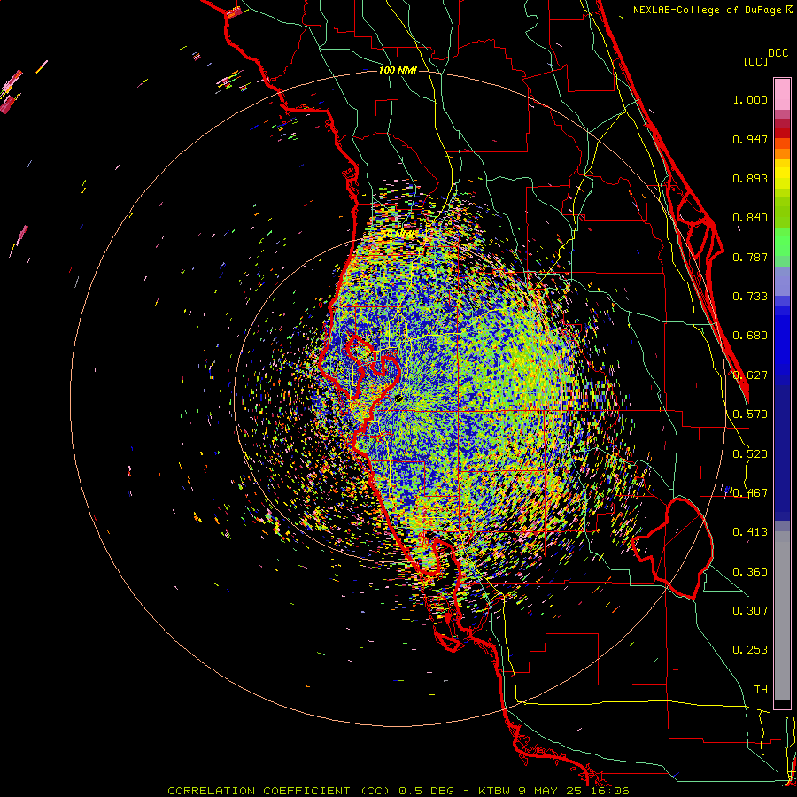Select the 0.253 scale value
Viewport: 797px width, 797px height.
pyautogui.click(x=750, y=650)
